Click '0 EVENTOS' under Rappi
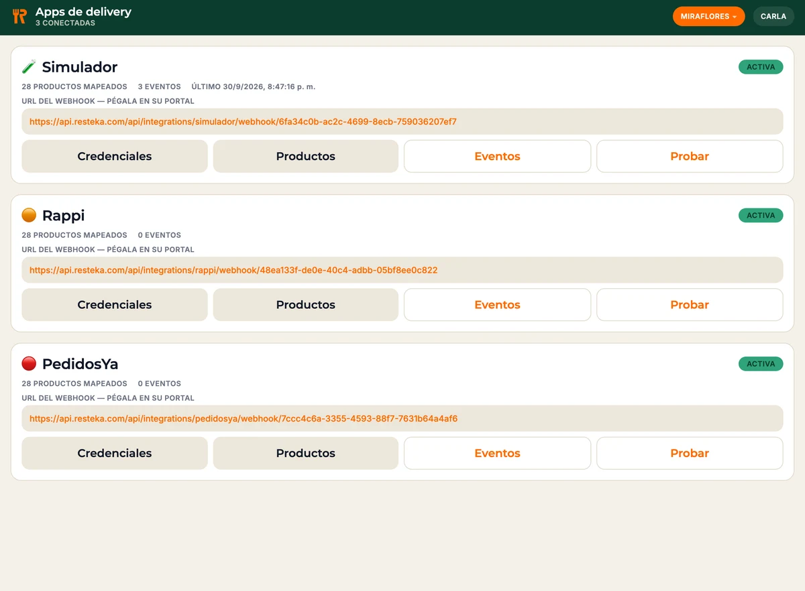The height and width of the screenshot is (591, 805). (x=160, y=235)
